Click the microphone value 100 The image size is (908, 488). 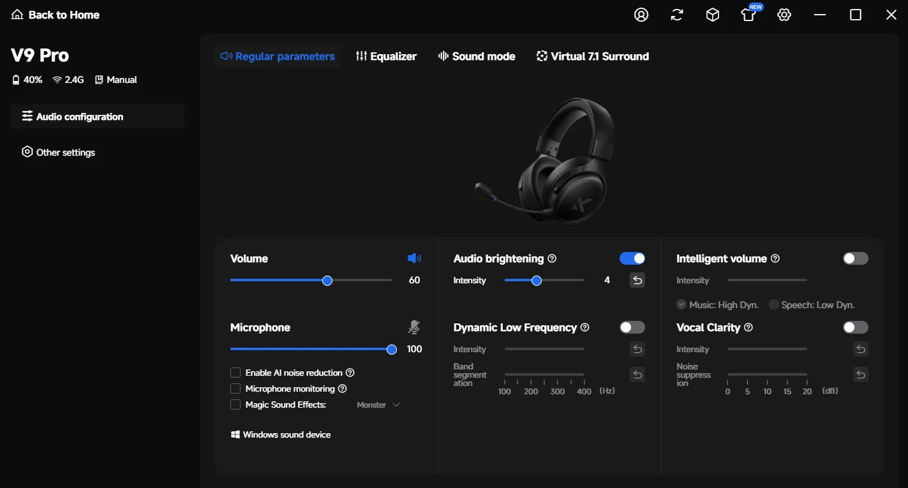tap(415, 349)
